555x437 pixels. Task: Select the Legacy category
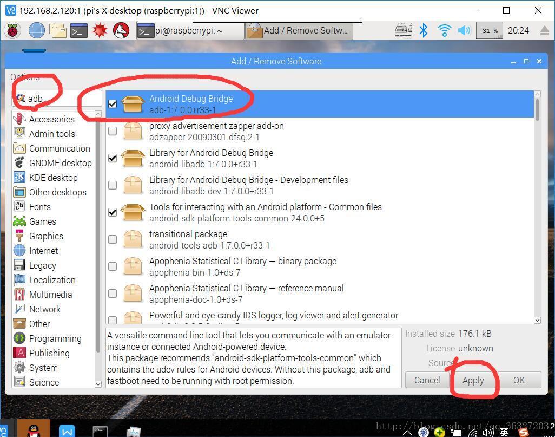tap(53, 265)
